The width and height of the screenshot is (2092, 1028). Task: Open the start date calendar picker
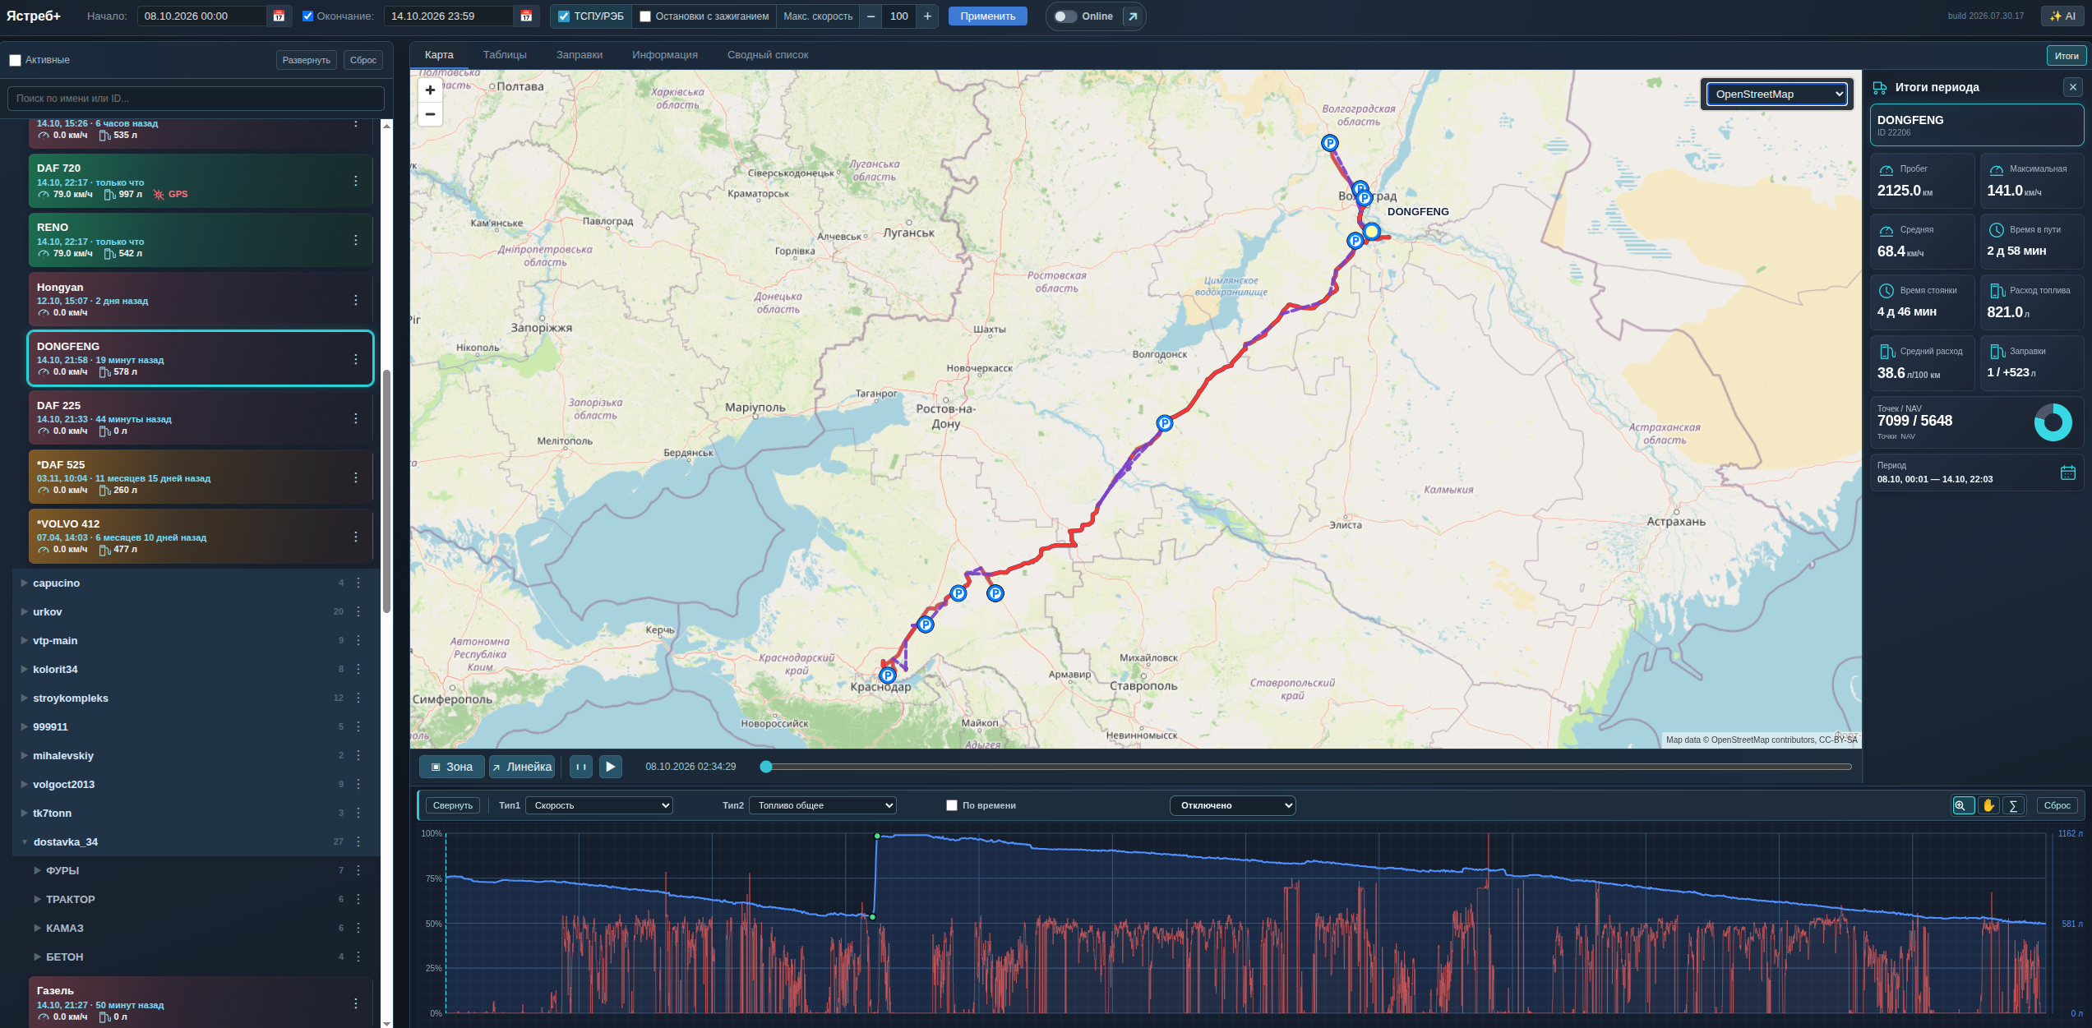(x=279, y=16)
